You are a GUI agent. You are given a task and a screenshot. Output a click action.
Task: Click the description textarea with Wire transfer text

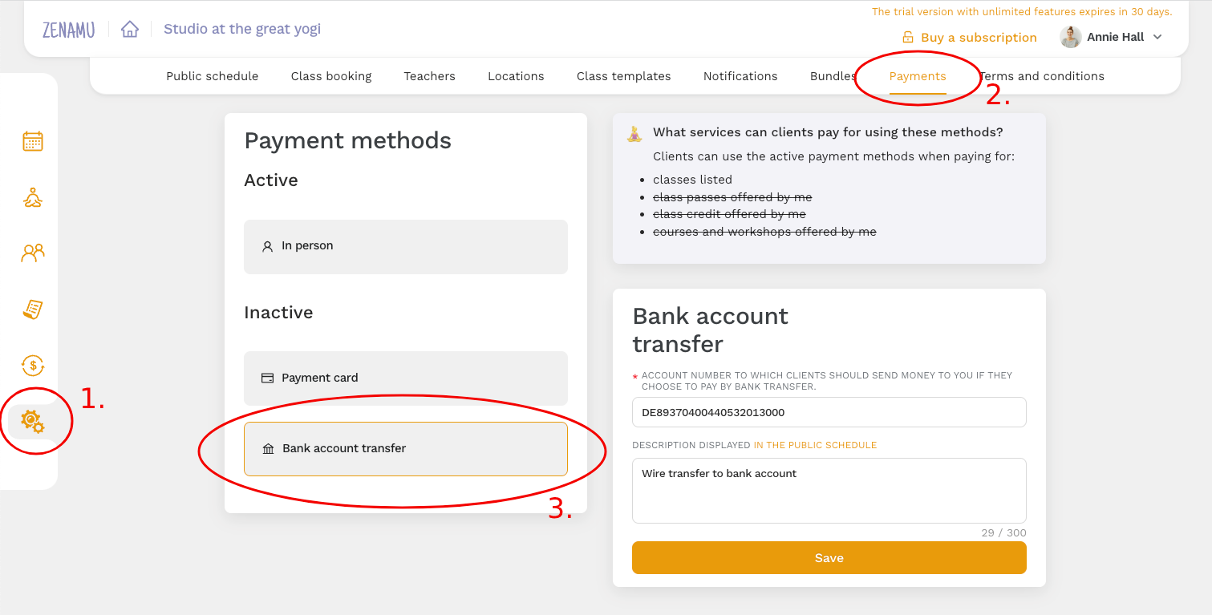[x=829, y=491]
